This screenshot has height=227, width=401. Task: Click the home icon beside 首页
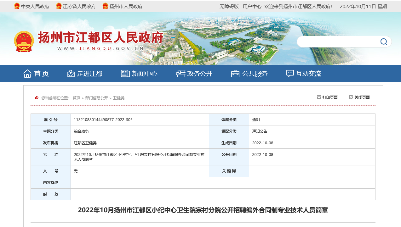click(27, 74)
